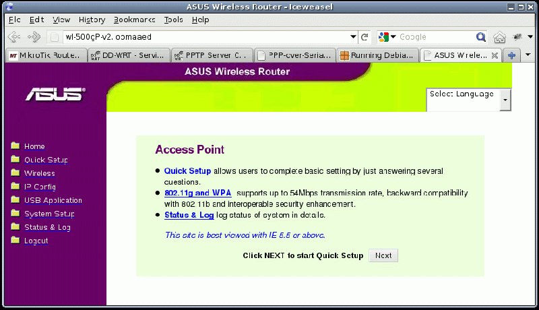Click the 'best viewed with IE 5.5' note
The image size is (539, 310).
pos(245,235)
